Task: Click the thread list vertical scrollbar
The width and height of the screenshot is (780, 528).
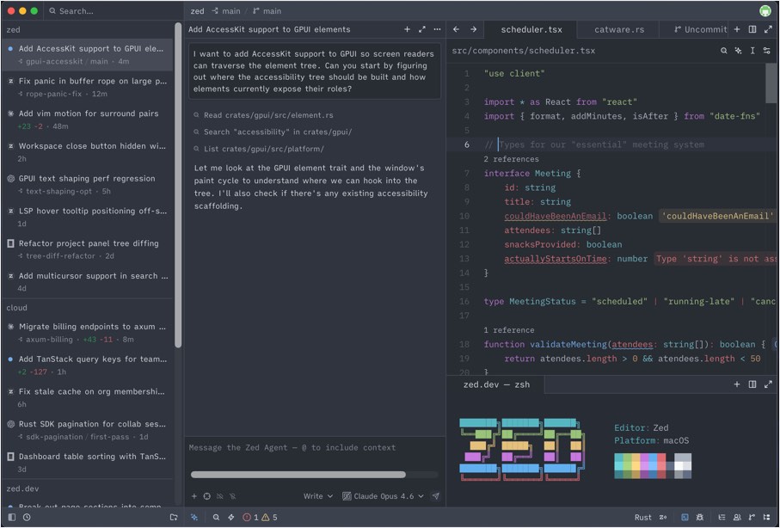Action: 178,184
